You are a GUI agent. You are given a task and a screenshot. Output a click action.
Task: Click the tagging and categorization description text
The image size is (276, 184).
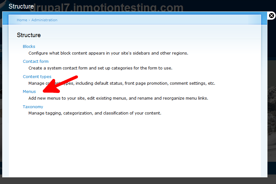[x=95, y=113]
